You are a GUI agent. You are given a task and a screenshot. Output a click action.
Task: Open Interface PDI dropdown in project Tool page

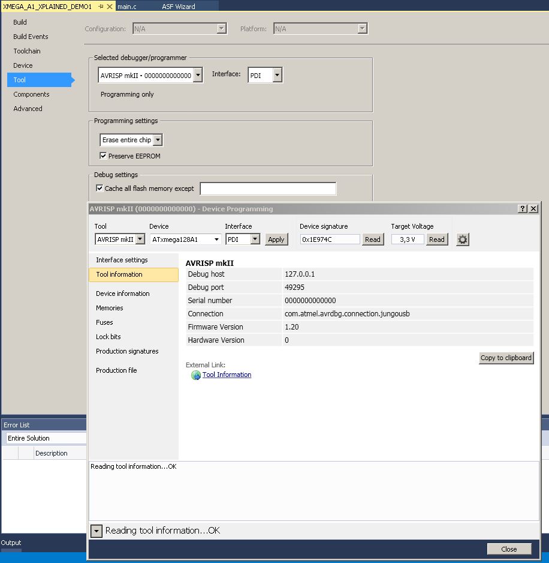[x=265, y=76]
